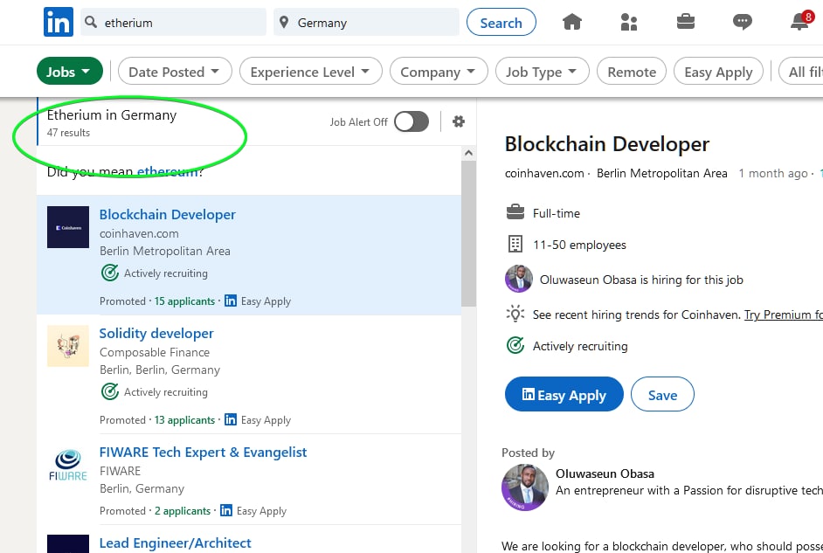Open Jobs briefcase icon in top nav
The height and width of the screenshot is (553, 823).
(x=686, y=22)
